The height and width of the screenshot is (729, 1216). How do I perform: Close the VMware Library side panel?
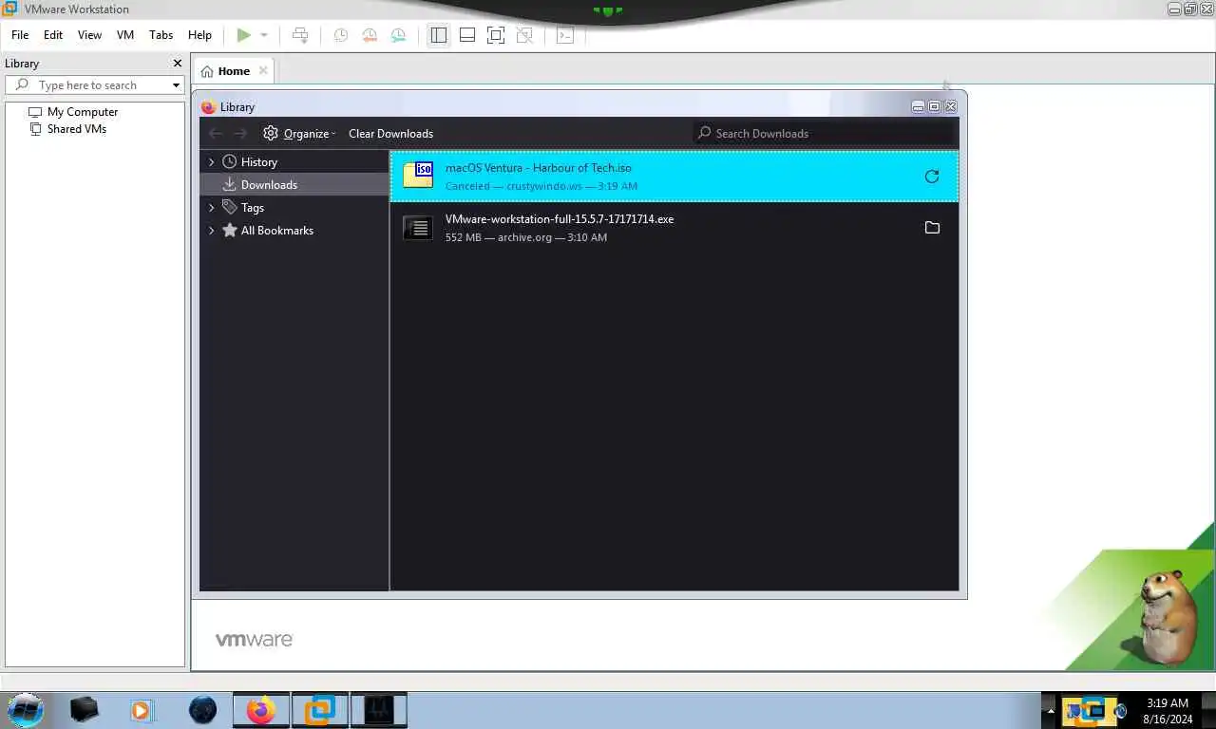coord(177,64)
